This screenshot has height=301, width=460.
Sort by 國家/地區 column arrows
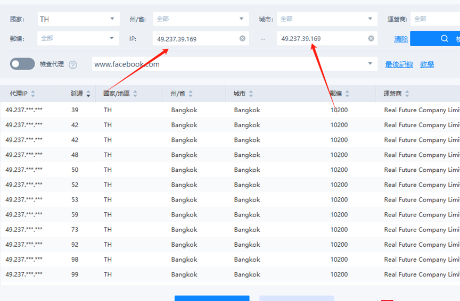(135, 94)
